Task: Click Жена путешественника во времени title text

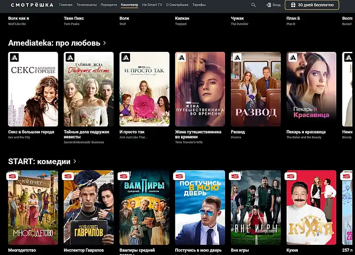Action: 198,134
